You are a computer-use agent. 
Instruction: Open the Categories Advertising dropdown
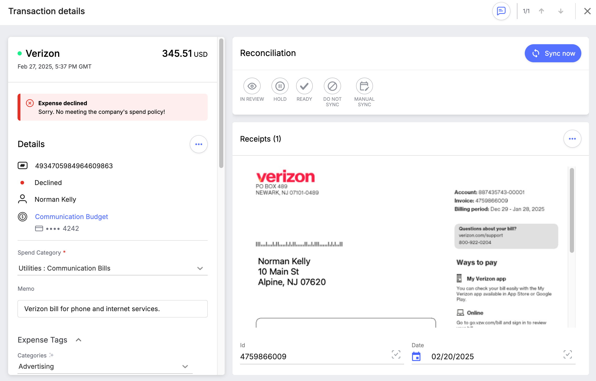coord(105,367)
